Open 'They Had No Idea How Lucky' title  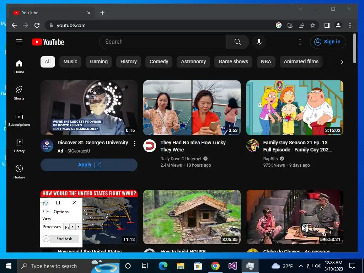coord(193,146)
